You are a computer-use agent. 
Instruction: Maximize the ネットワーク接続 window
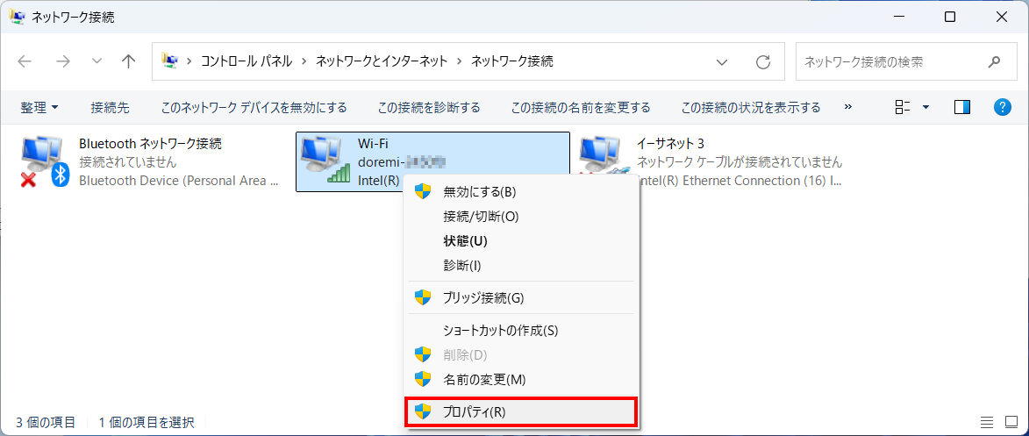click(949, 18)
